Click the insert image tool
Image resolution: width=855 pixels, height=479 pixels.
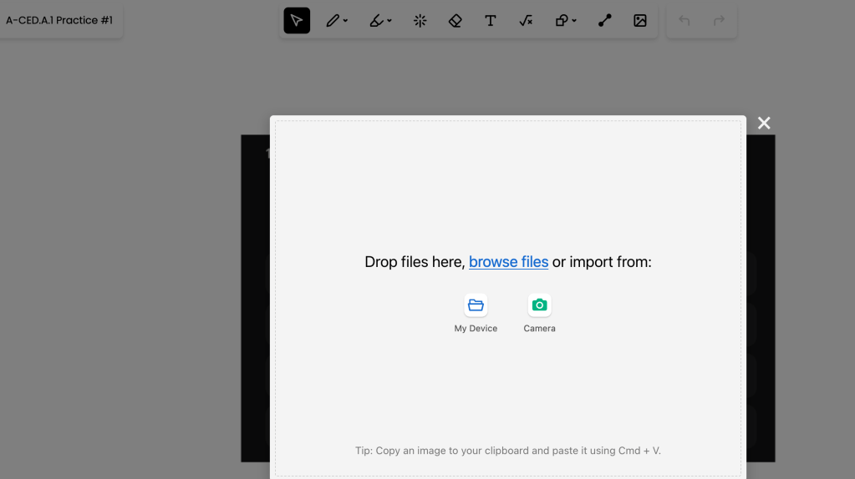[640, 21]
